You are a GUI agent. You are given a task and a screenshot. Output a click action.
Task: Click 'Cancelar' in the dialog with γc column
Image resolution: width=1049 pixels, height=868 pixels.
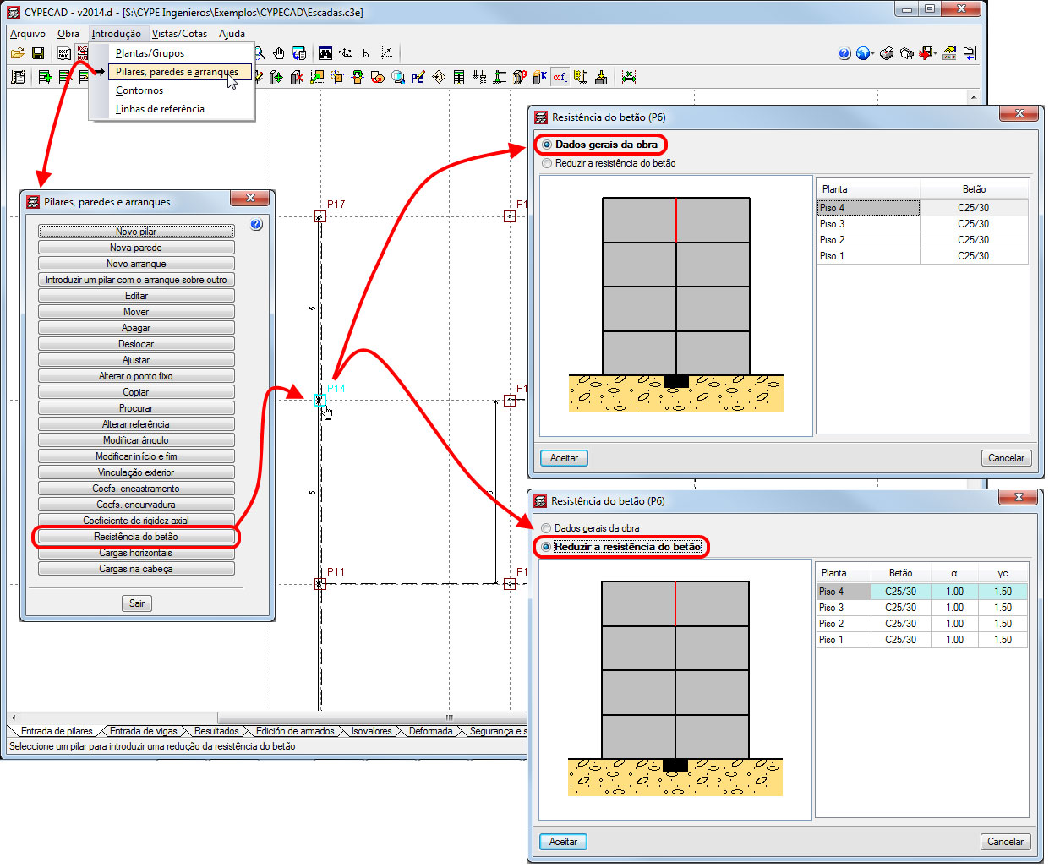[x=1005, y=842]
